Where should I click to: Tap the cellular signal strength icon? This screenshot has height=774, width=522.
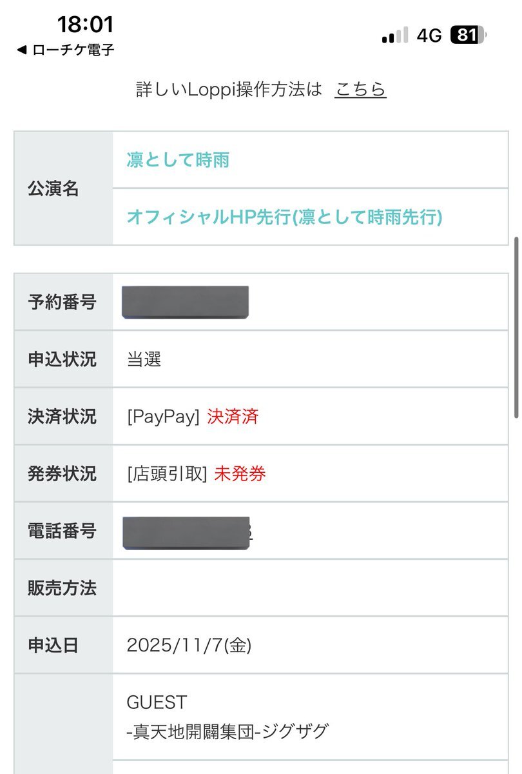(394, 35)
